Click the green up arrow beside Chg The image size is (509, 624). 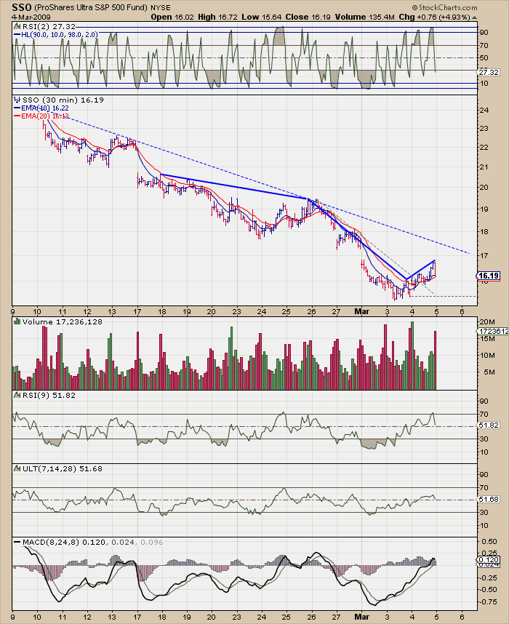[x=474, y=17]
